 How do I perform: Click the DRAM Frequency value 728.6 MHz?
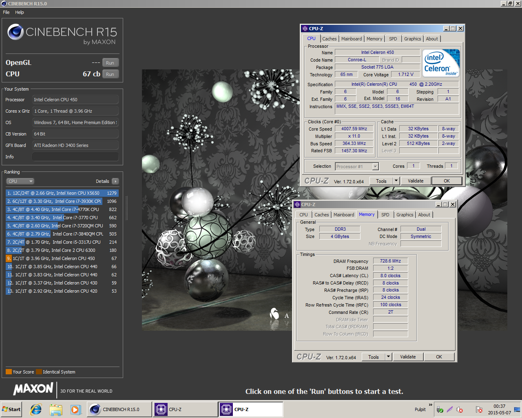click(x=390, y=261)
